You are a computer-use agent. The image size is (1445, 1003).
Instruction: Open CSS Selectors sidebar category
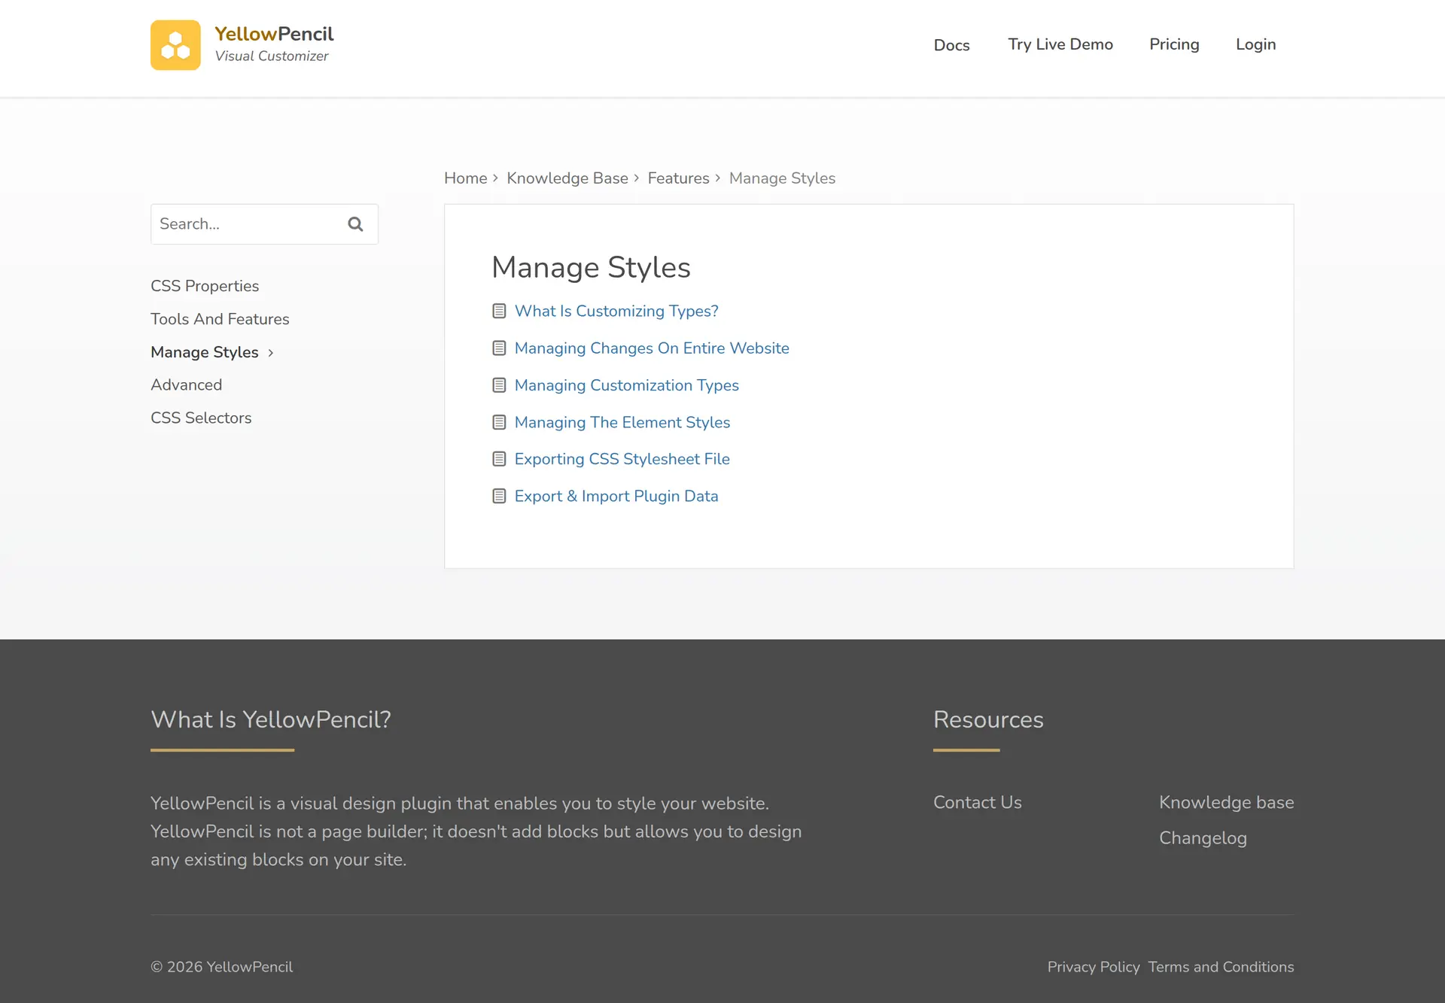tap(201, 418)
